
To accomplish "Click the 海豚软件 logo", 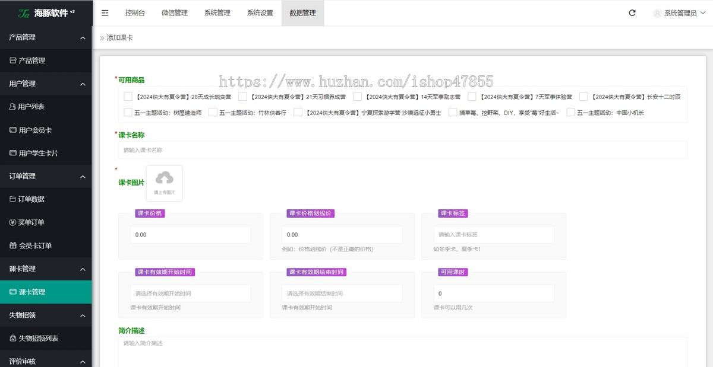I will (x=46, y=12).
